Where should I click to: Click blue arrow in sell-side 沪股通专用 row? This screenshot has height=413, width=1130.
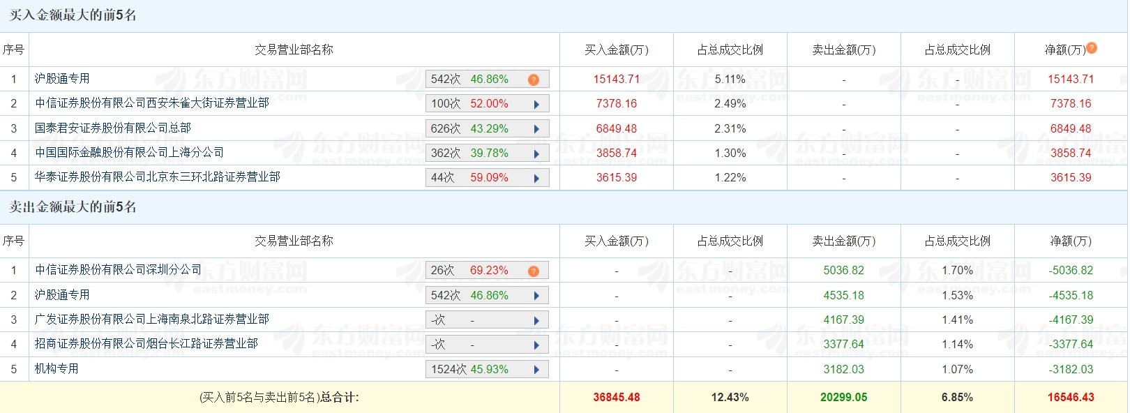coord(536,296)
